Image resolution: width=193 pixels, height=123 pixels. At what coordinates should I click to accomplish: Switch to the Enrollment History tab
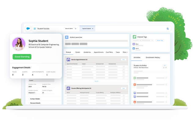[x=153, y=57]
